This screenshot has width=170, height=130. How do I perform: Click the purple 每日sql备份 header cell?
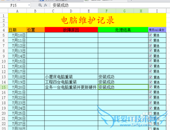click(x=157, y=30)
